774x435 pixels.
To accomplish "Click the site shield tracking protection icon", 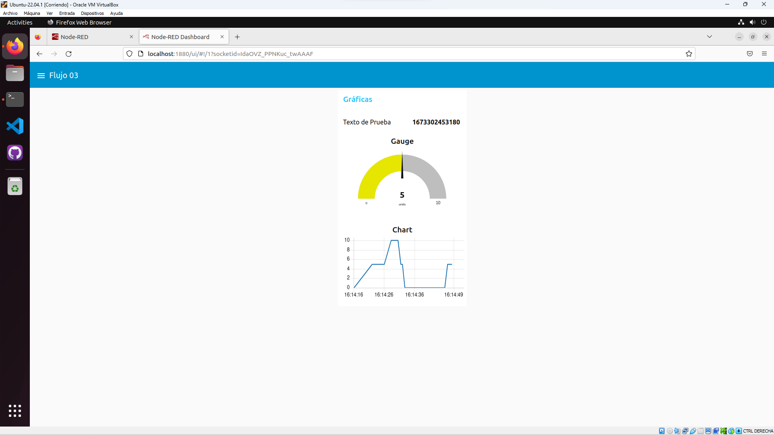I will pyautogui.click(x=129, y=54).
